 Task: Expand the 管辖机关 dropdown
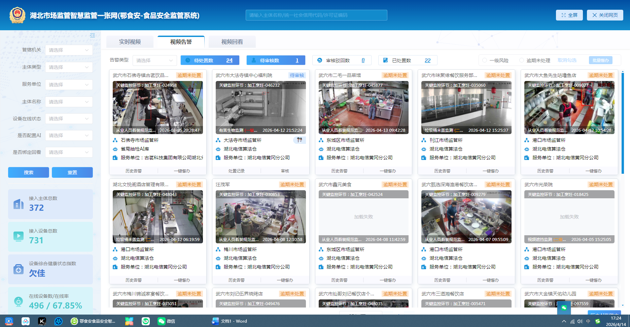(x=69, y=50)
